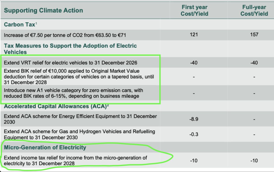Click the value -0.3
Screen dimensions: 274x172
(x=194, y=134)
